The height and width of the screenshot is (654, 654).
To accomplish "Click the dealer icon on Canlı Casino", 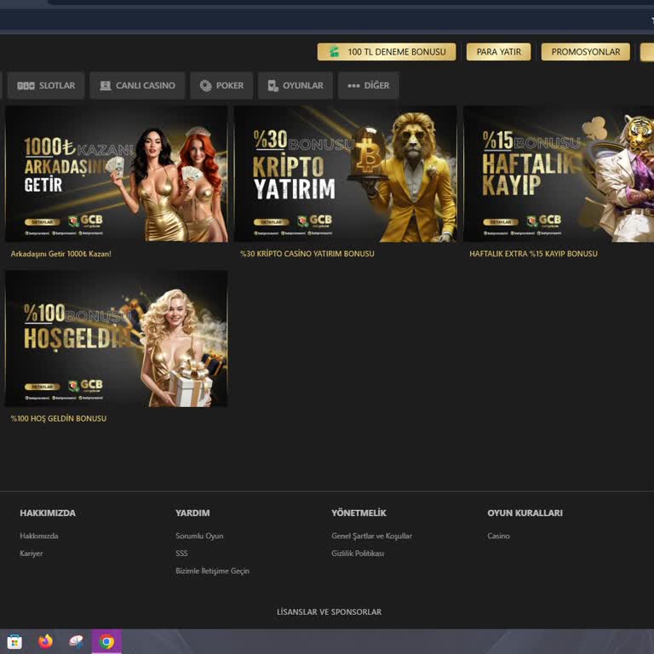I will [105, 85].
